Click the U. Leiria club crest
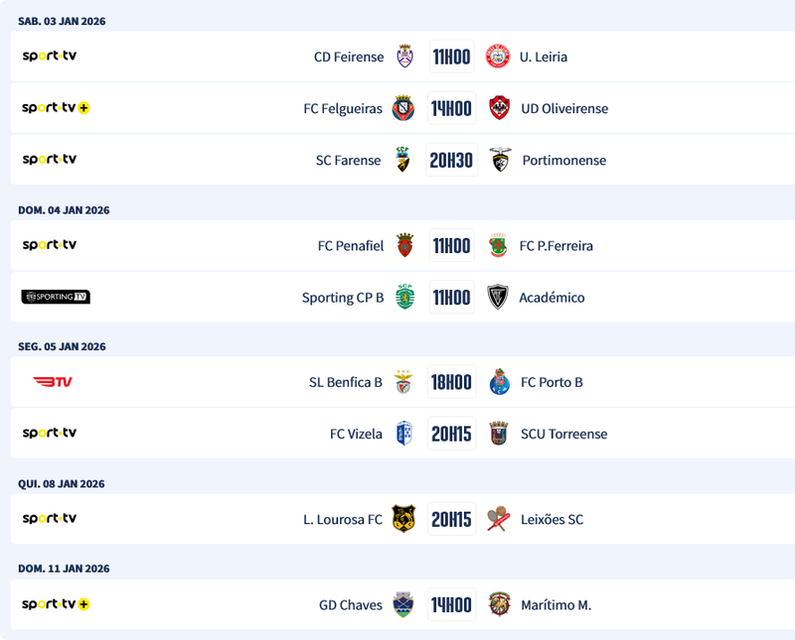Viewport: 795px width, 640px height. coord(497,57)
